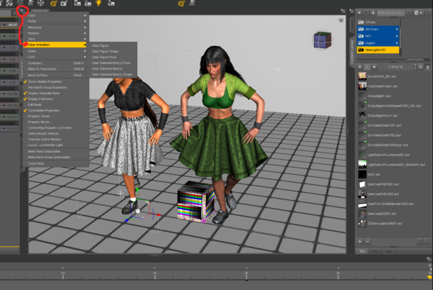The image size is (433, 290).
Task: Open viewport options icon below pane corner
Action: [x=341, y=20]
